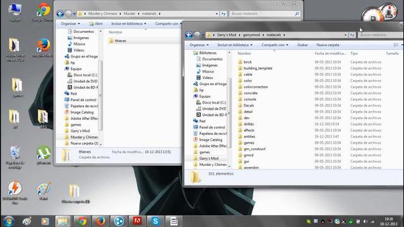The image size is (404, 227).
Task: Click the volume icon in the system tray
Action: 365,221
